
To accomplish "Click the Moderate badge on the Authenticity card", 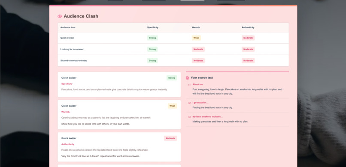I will coord(170,138).
